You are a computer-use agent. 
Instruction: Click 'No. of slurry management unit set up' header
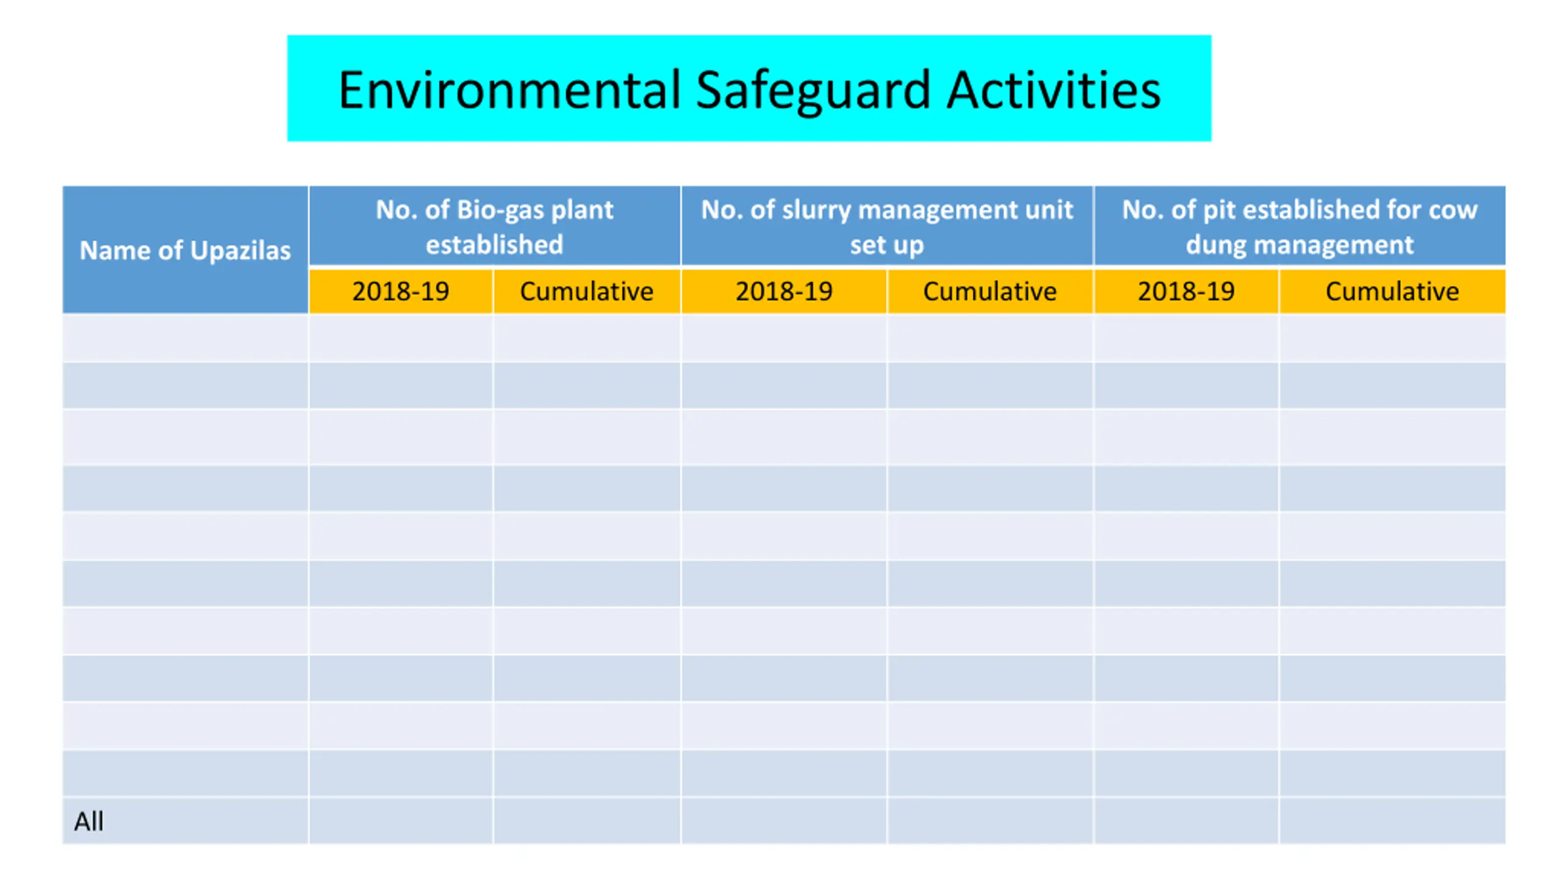[887, 226]
